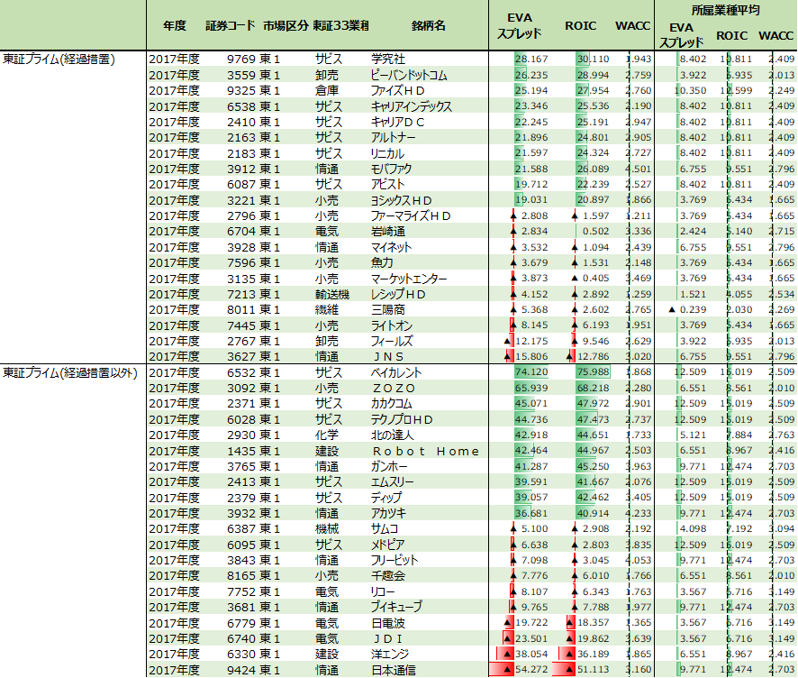Click the triangle icon beside 0.239 industry average
Screen dimensions: 798x678
pos(671,309)
